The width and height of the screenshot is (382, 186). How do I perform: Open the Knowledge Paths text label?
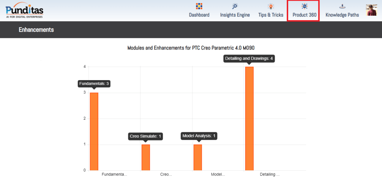[x=342, y=15]
